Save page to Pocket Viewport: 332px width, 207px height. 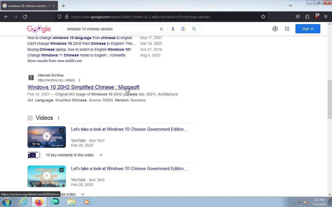pyautogui.click(x=298, y=17)
